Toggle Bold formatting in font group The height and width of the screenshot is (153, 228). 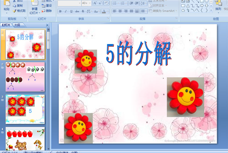(60, 11)
